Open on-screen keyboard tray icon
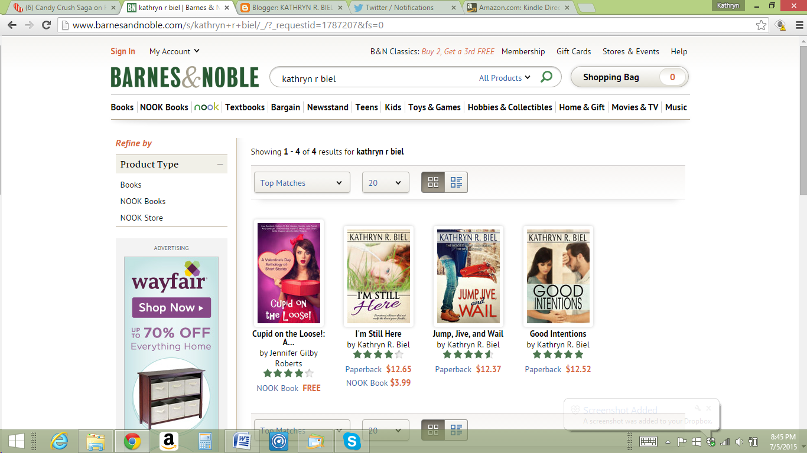Screen dimensions: 807x453 (648, 442)
